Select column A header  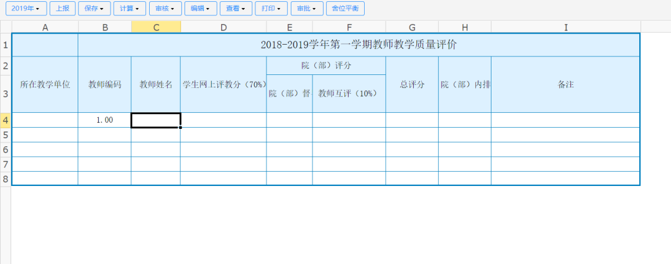pyautogui.click(x=45, y=27)
